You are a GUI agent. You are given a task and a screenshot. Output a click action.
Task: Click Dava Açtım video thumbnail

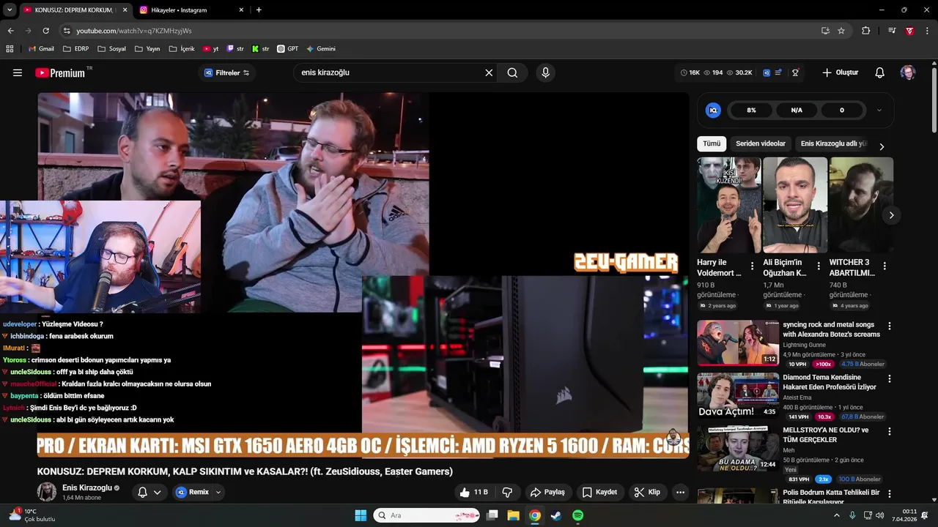[738, 395]
